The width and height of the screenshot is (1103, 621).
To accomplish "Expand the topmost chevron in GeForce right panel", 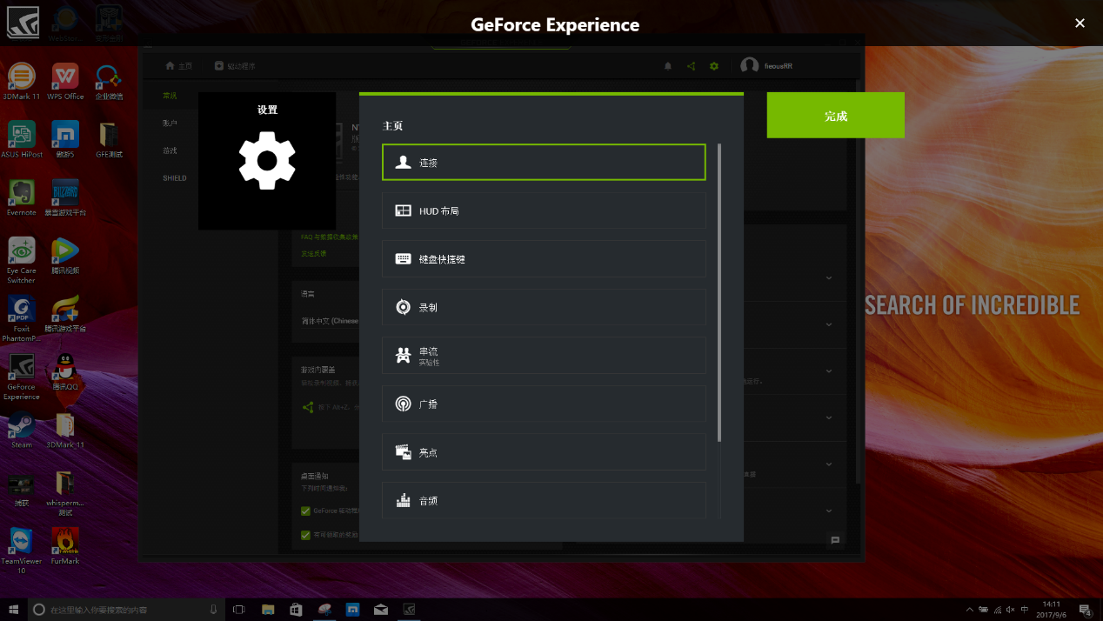I will point(829,278).
